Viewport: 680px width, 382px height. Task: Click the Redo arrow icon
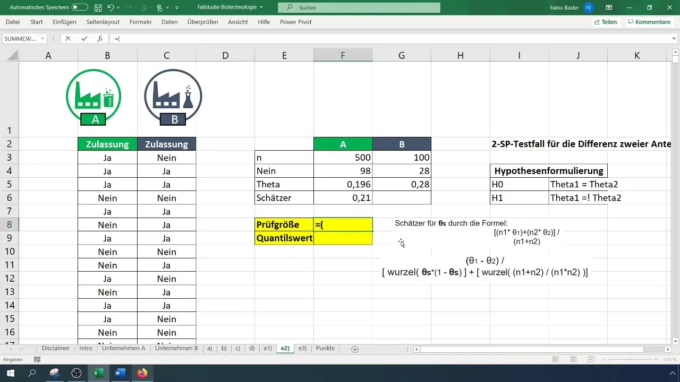[x=129, y=7]
